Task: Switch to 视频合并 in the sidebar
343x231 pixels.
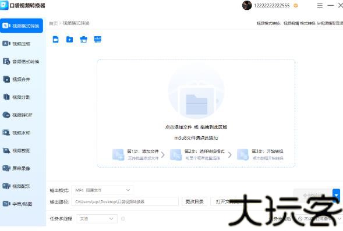Action: coord(22,79)
